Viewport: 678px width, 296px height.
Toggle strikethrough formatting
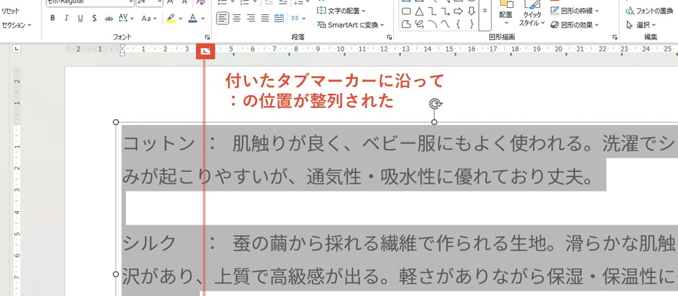coord(109,19)
